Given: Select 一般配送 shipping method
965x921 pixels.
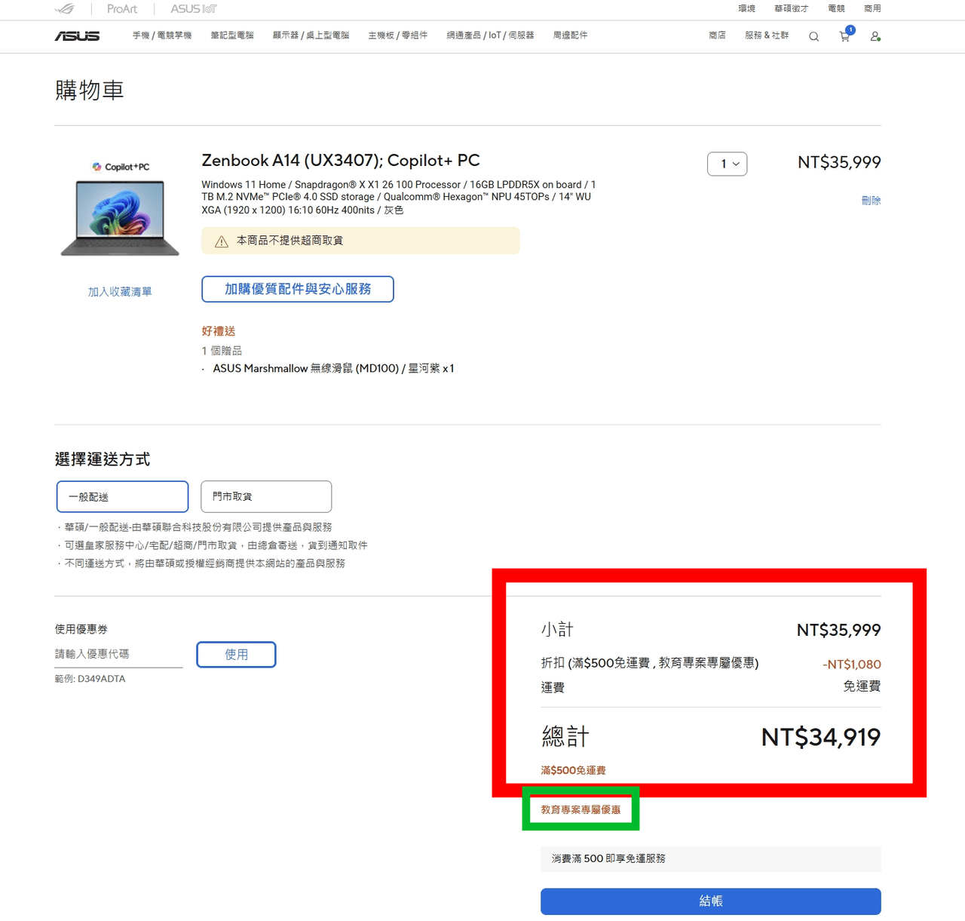Looking at the screenshot, I should [x=122, y=496].
